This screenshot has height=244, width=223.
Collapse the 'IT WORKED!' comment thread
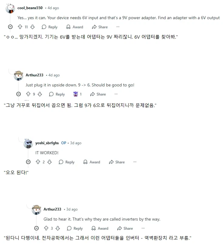28,162
